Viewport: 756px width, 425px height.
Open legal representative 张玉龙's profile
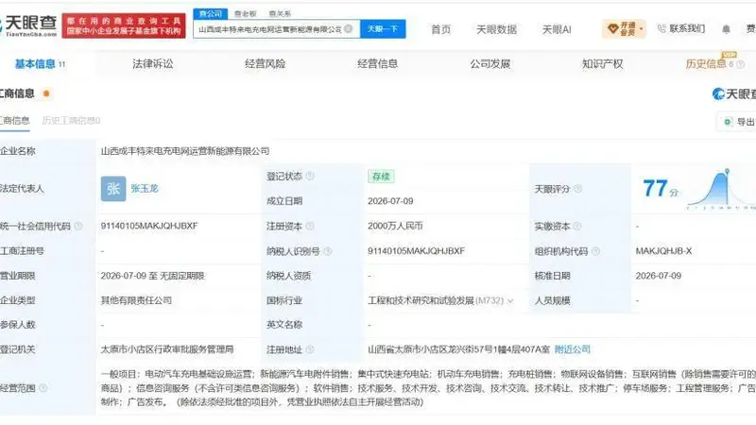click(145, 188)
